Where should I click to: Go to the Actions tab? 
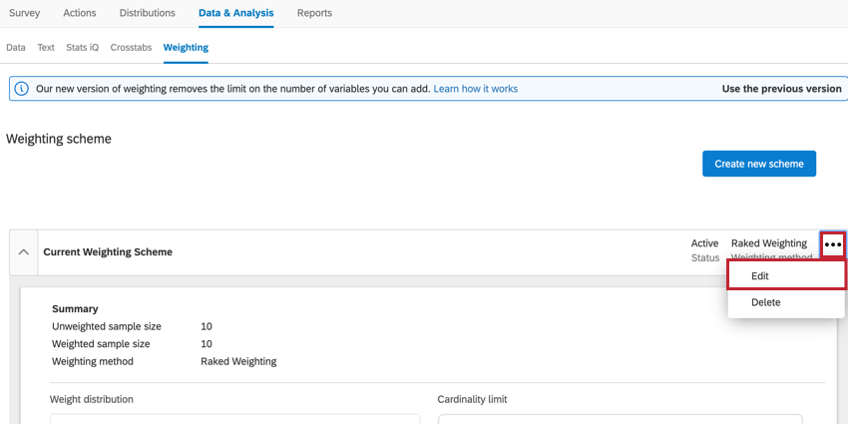80,13
